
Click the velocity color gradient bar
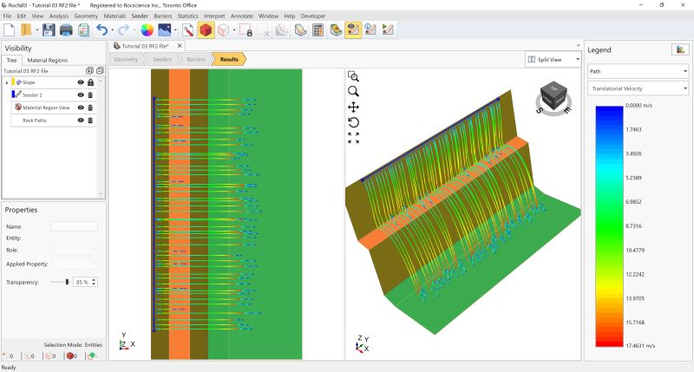[x=610, y=226]
